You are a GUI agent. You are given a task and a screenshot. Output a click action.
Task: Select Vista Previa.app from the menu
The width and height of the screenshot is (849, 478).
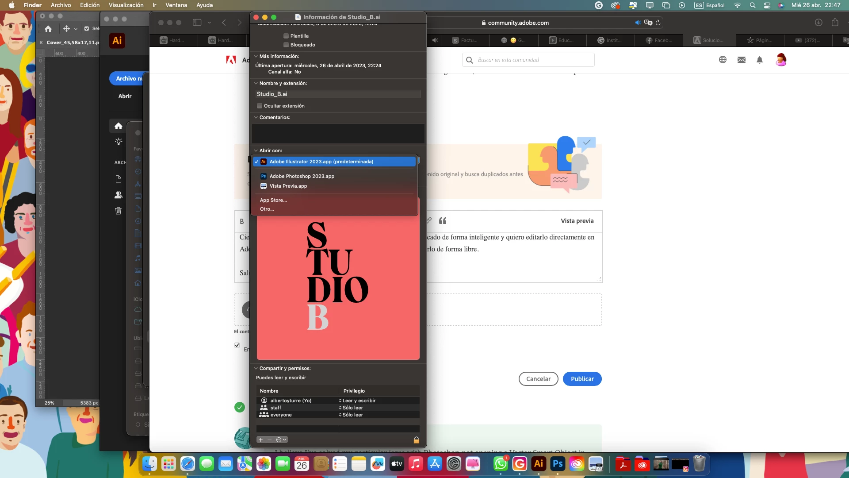point(288,186)
